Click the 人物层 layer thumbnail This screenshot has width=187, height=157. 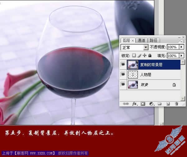[133, 75]
